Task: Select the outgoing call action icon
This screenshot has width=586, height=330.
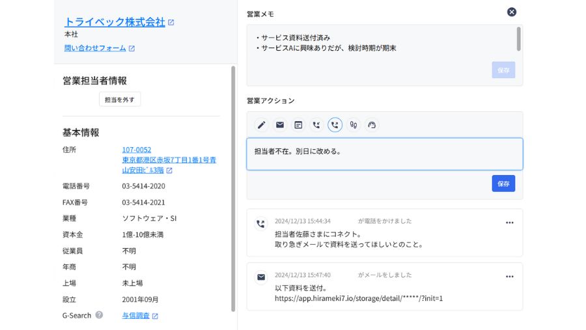Action: pyautogui.click(x=335, y=125)
